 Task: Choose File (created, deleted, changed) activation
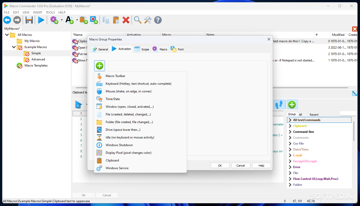pyautogui.click(x=140, y=114)
